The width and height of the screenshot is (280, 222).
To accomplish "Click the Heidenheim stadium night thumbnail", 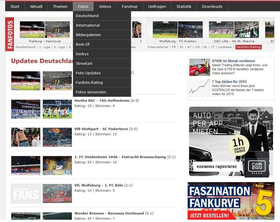I will (26, 165).
